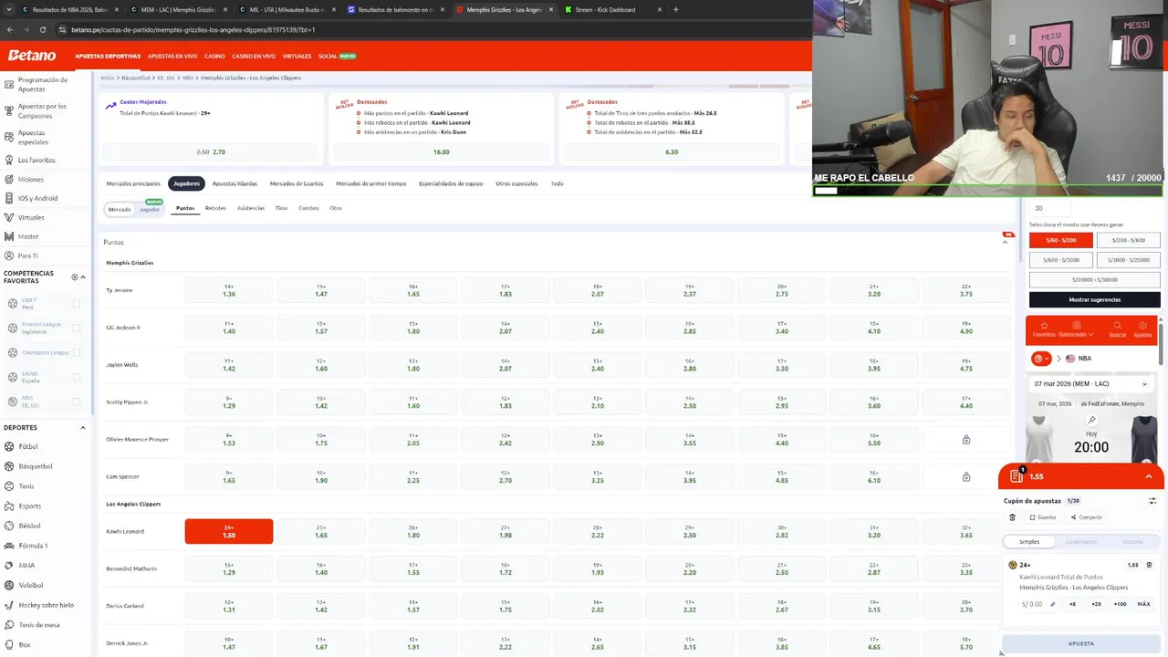Switch to Combinadas betslip tab
Image resolution: width=1168 pixels, height=657 pixels.
[1081, 542]
